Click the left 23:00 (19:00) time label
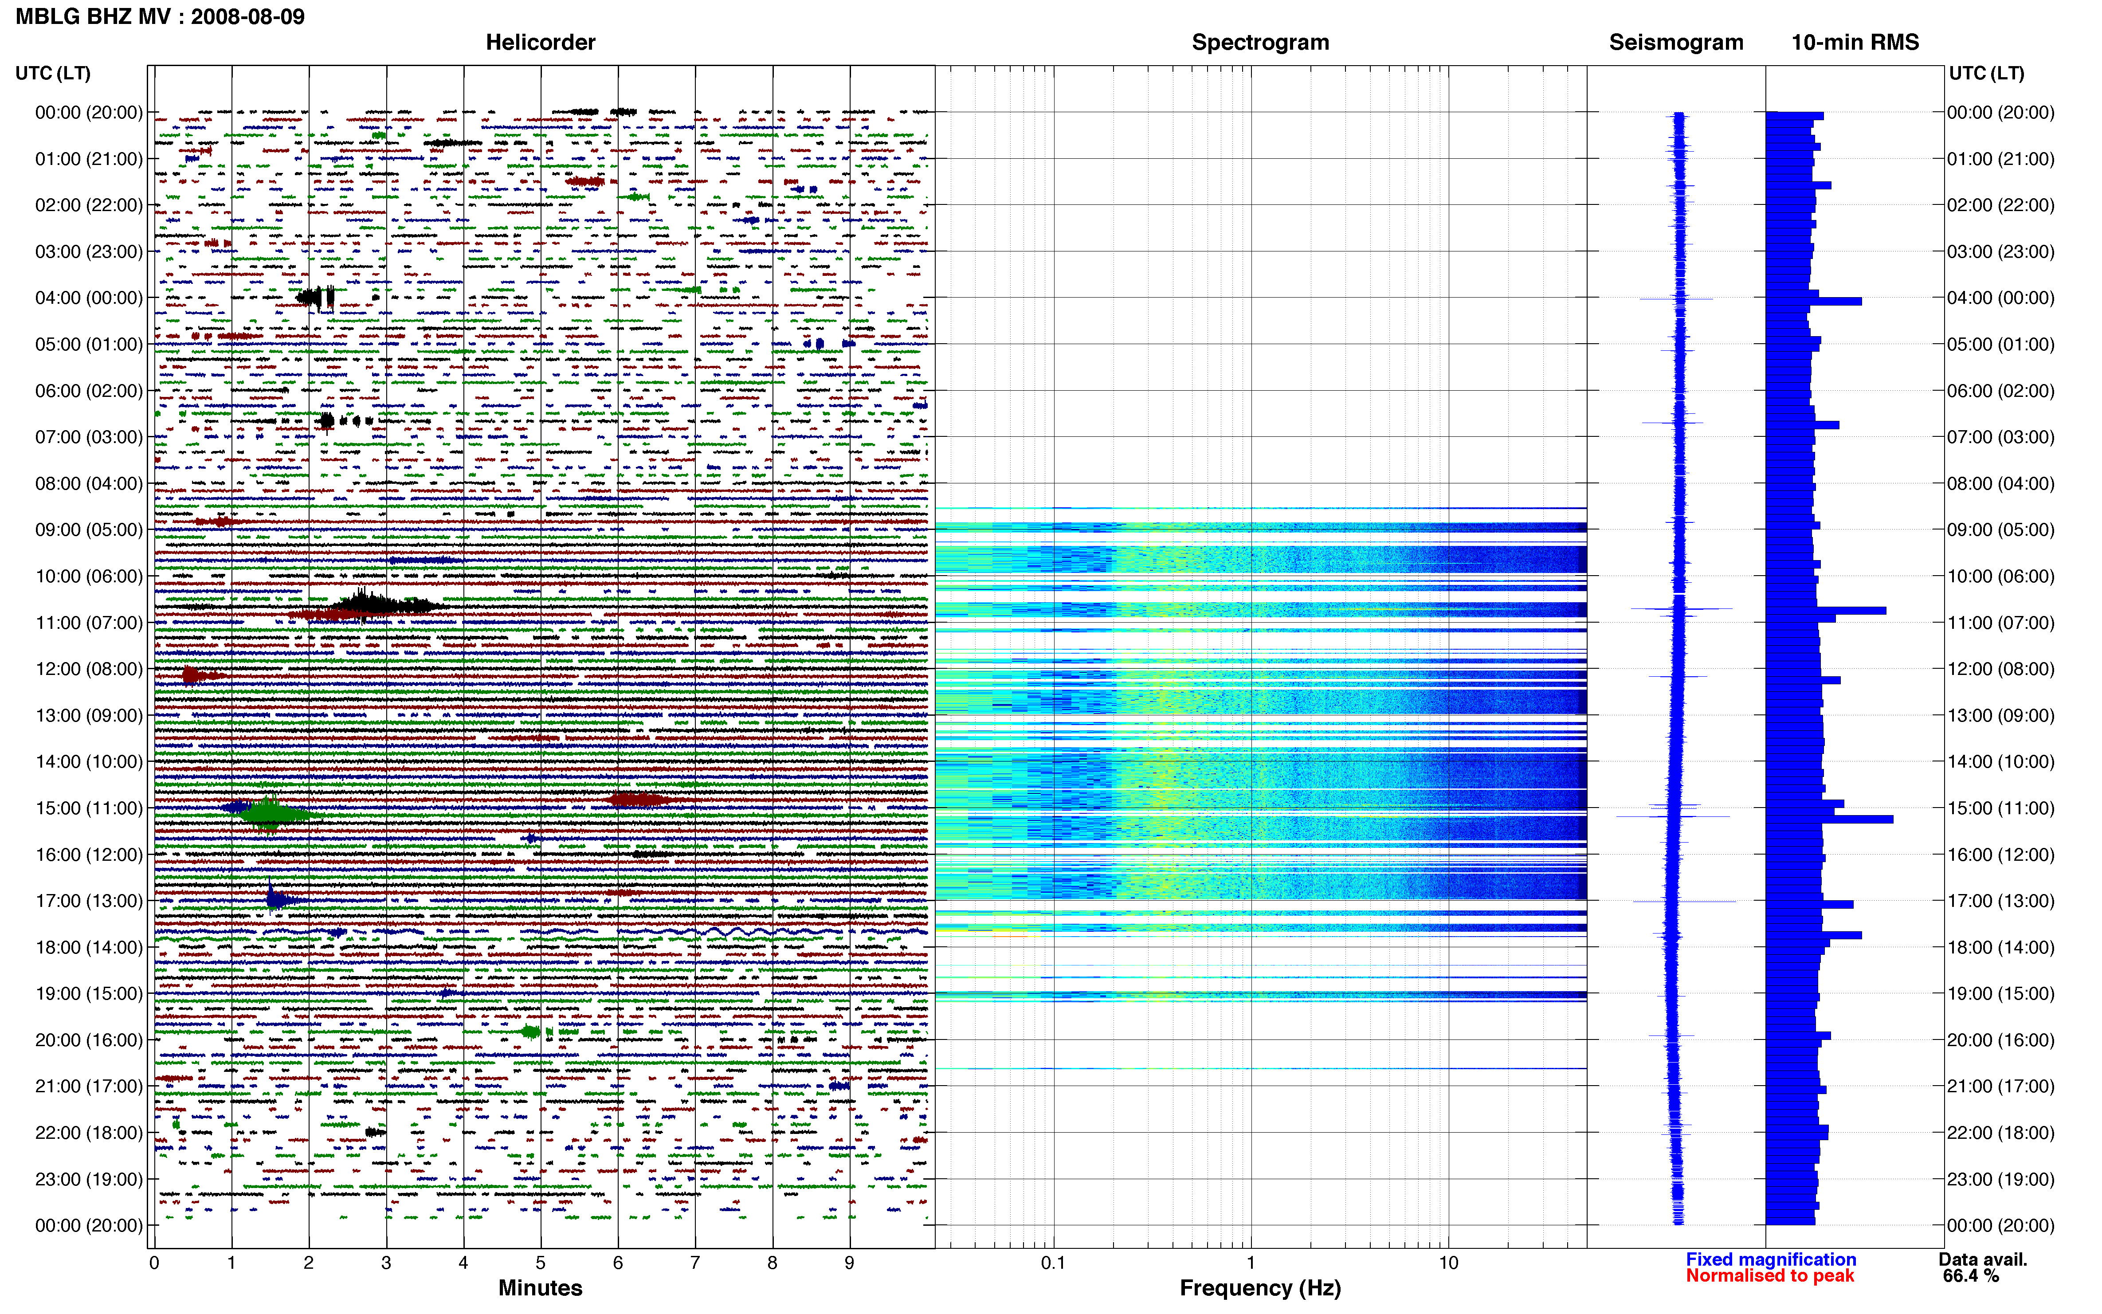 [x=89, y=1178]
